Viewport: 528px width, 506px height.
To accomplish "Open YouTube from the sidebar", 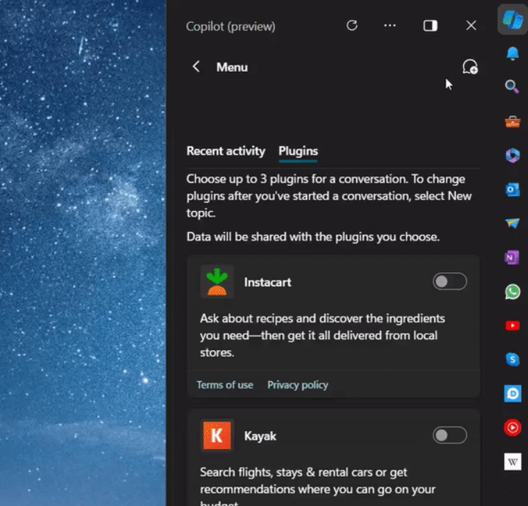I will [512, 326].
